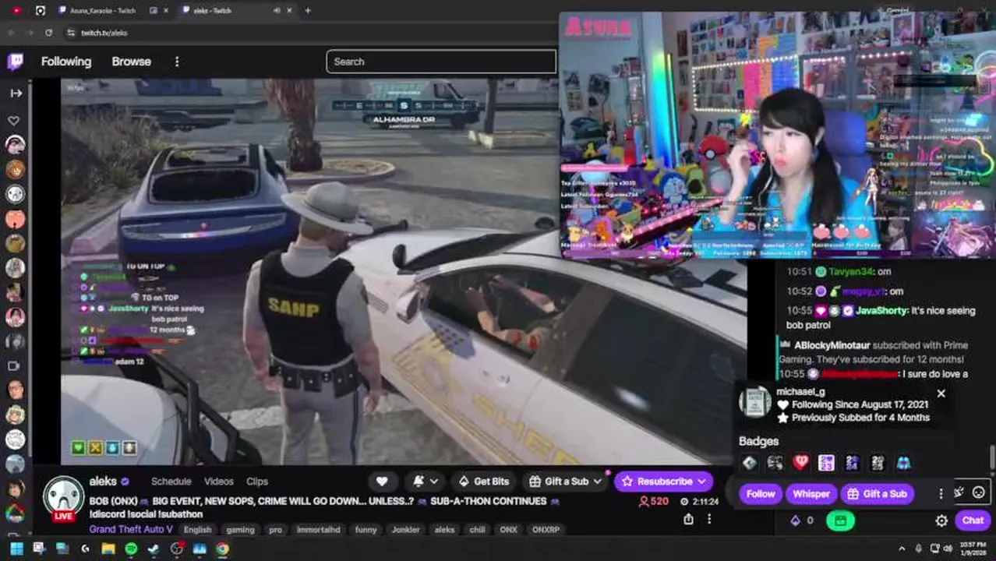Open the Browse page
Viewport: 996px width, 561px height.
[131, 62]
